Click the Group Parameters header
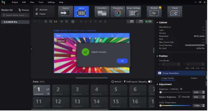Screen dimensions: 208x111 click(x=181, y=73)
